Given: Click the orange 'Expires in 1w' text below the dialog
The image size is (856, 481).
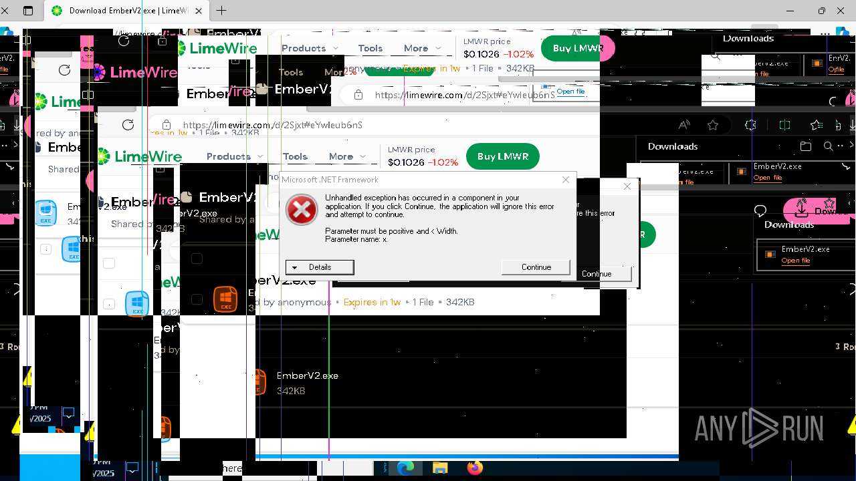Looking at the screenshot, I should [372, 302].
